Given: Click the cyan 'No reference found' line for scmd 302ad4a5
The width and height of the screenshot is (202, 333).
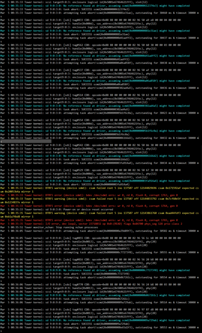Looking at the screenshot, I should 95,106.
